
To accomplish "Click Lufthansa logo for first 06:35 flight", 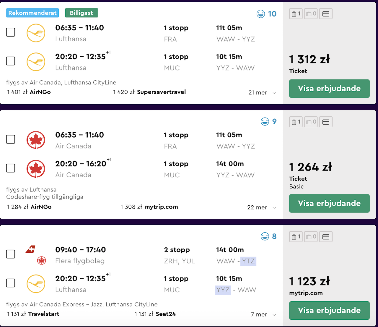I will pos(36,33).
